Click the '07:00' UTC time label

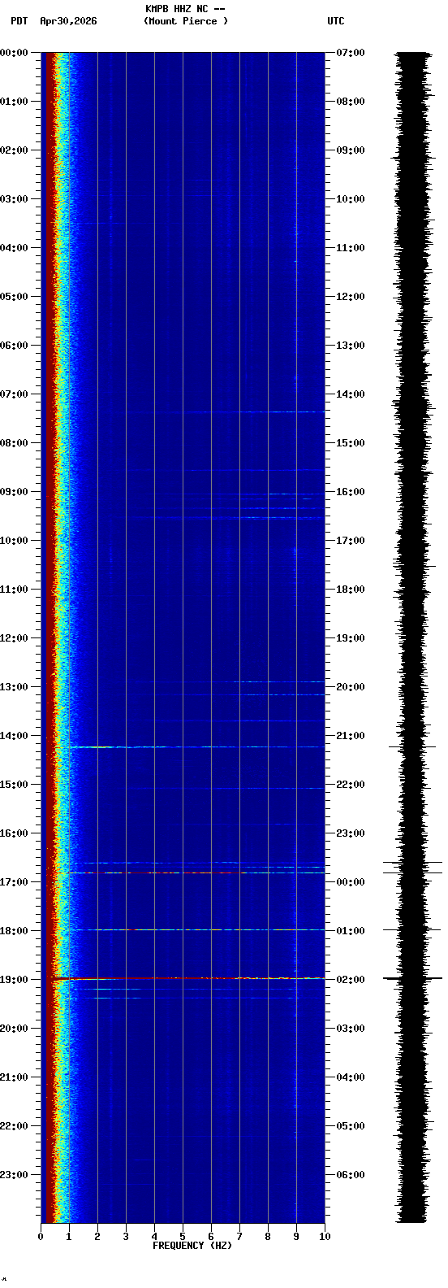pyautogui.click(x=351, y=53)
